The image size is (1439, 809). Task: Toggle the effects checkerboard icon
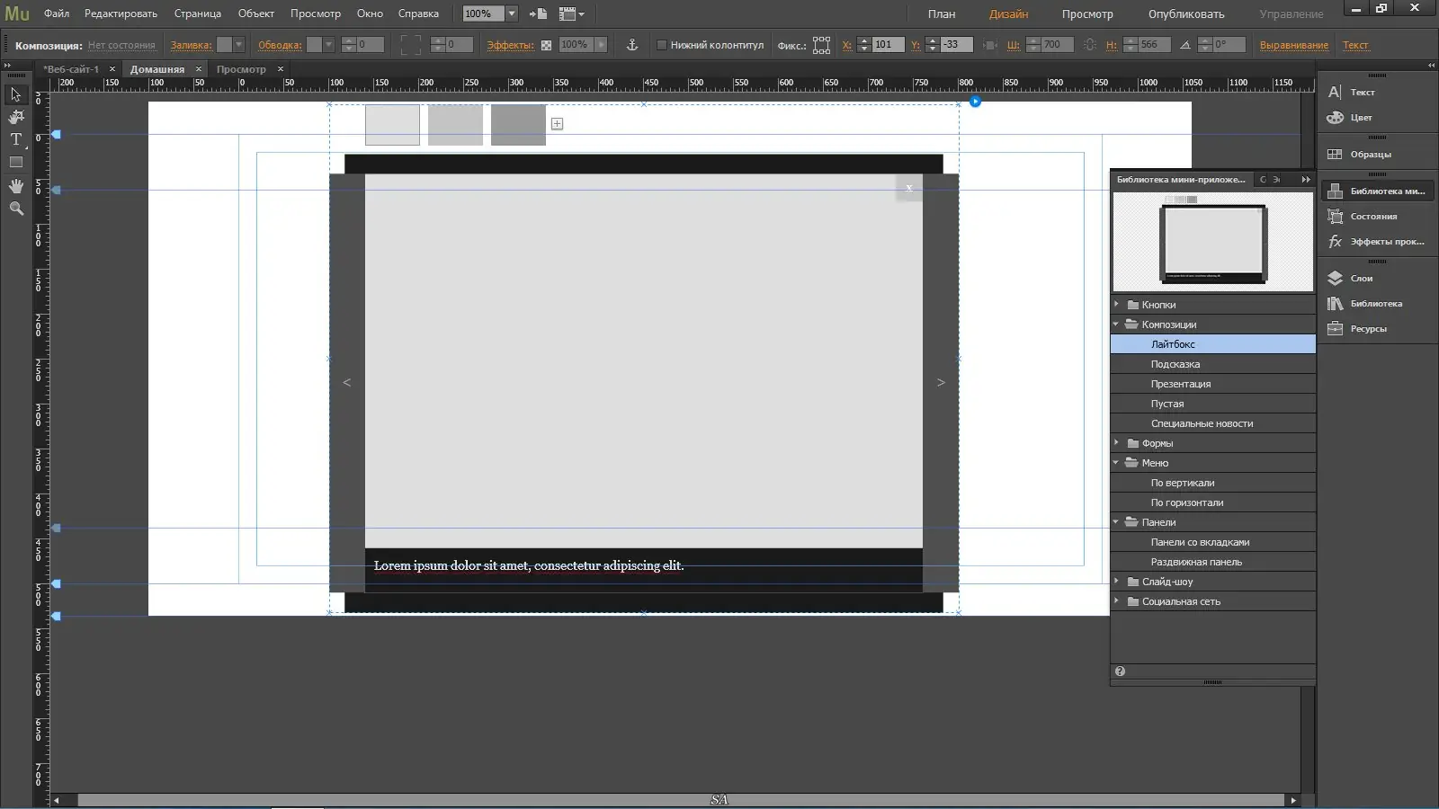click(545, 44)
